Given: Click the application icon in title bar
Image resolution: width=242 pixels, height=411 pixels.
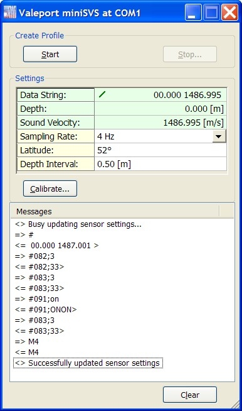Looking at the screenshot, I should [9, 13].
